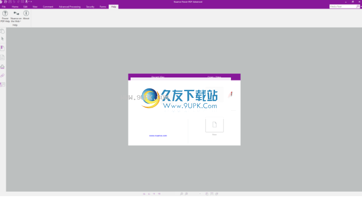Image resolution: width=362 pixels, height=197 pixels.
Task: Open the File menu
Action: click(x=4, y=7)
